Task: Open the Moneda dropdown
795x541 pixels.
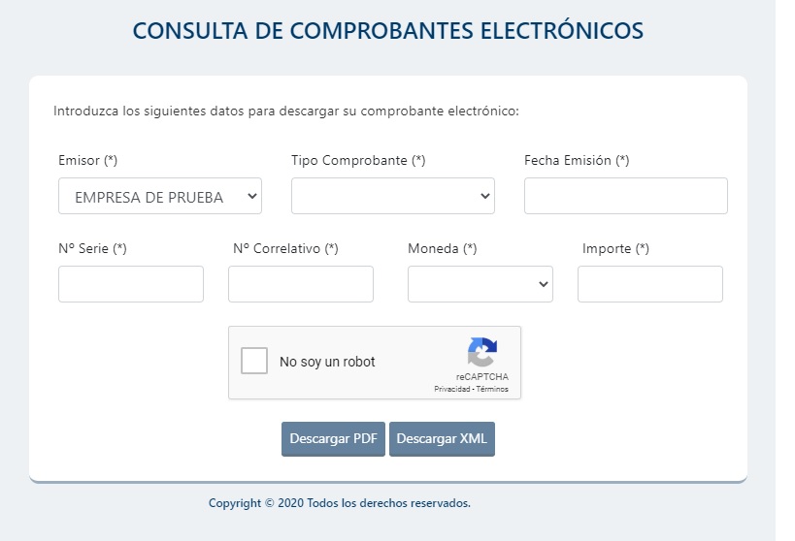Action: tap(480, 284)
